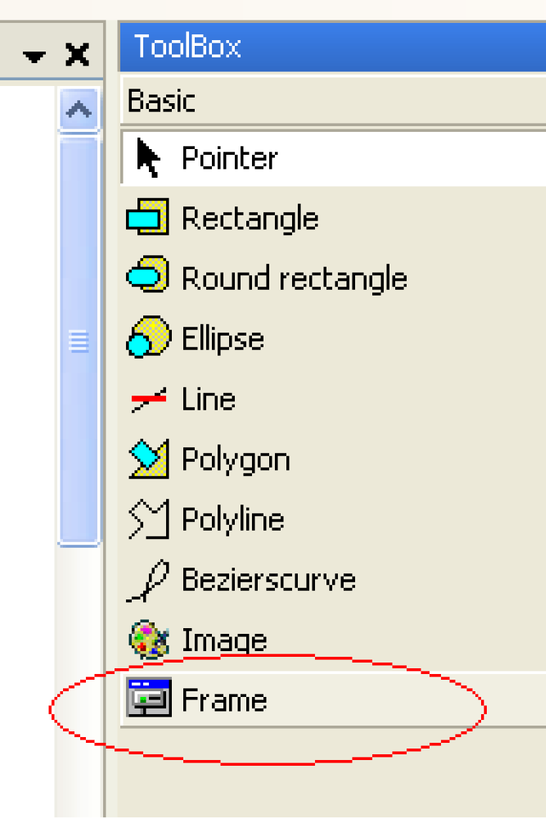
Task: Click the Ellipse tool icon
Action: [148, 337]
